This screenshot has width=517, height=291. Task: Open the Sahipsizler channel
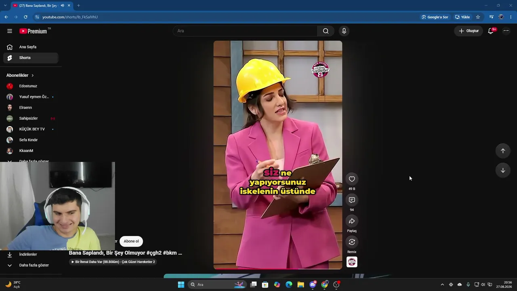point(31,118)
